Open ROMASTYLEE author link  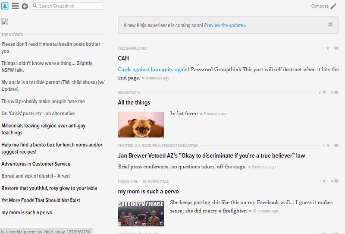click(158, 181)
